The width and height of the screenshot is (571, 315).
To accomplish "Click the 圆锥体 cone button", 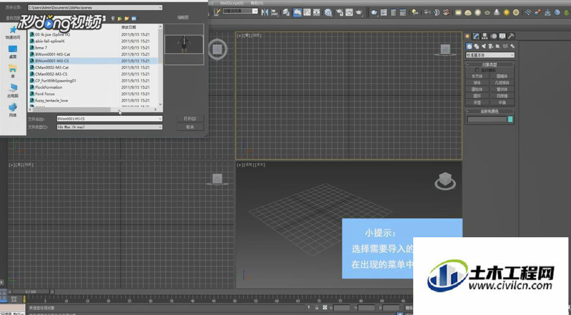I will tap(502, 76).
